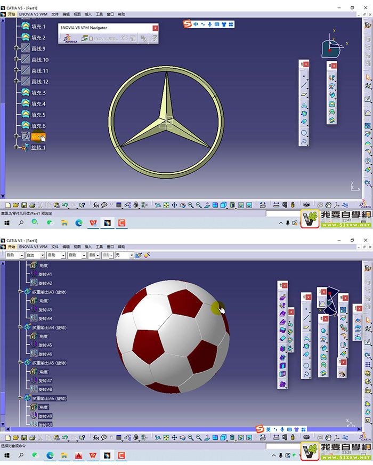Click horizontal scrollbar right arrow in bottom window
Image resolution: width=373 pixels, height=465 pixels.
[359, 429]
